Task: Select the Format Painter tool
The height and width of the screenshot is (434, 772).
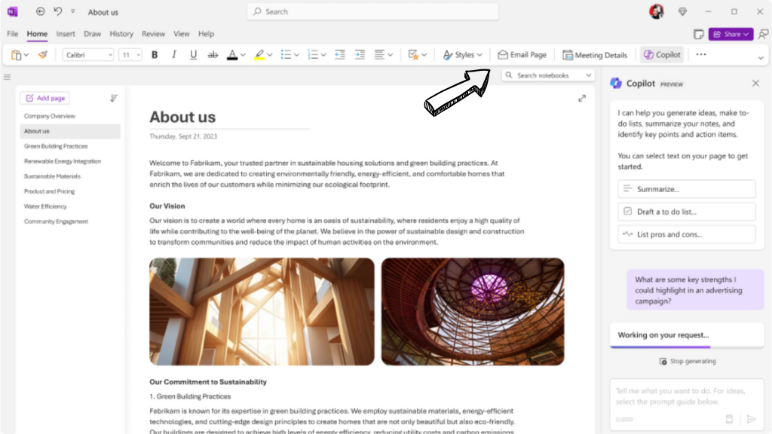Action: 43,54
